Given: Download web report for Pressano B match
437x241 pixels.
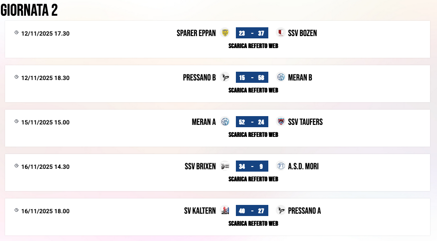Looking at the screenshot, I should tap(253, 90).
